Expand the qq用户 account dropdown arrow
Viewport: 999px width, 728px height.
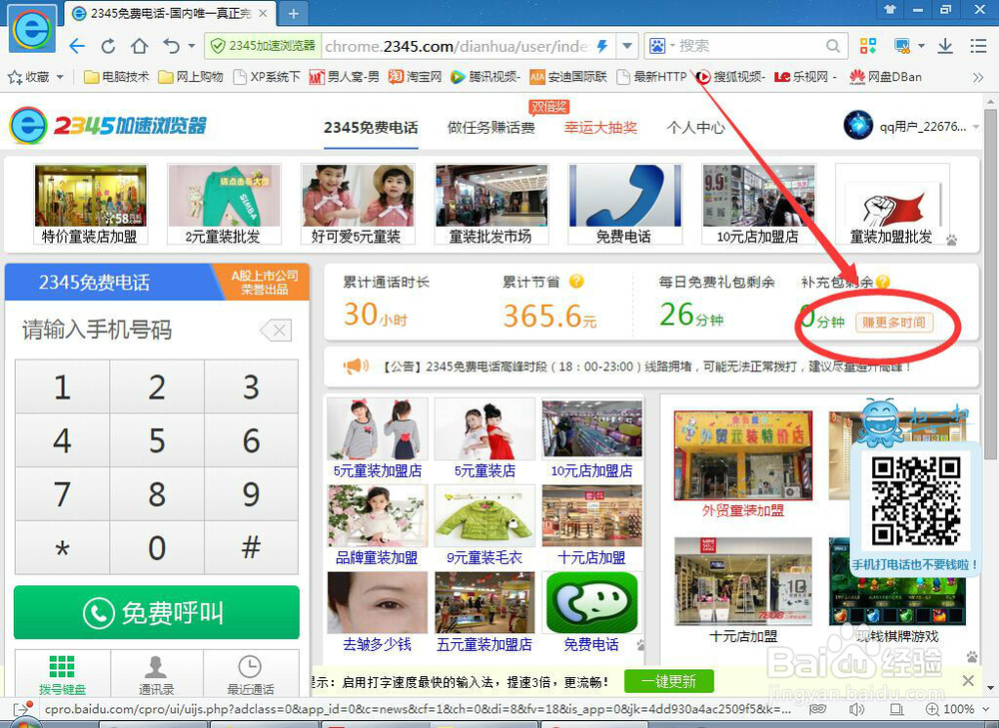(x=975, y=127)
